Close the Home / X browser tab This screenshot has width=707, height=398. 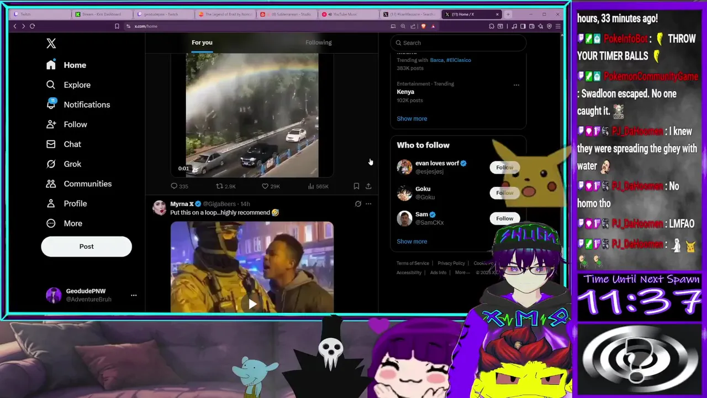[497, 14]
